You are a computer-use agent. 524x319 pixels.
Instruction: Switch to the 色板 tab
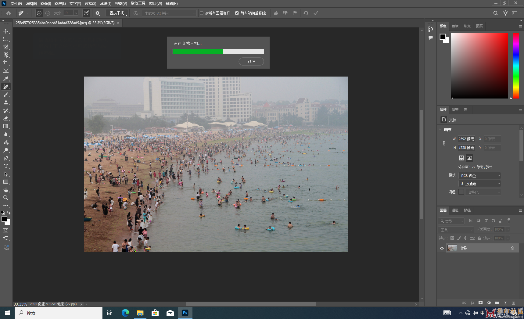click(455, 26)
